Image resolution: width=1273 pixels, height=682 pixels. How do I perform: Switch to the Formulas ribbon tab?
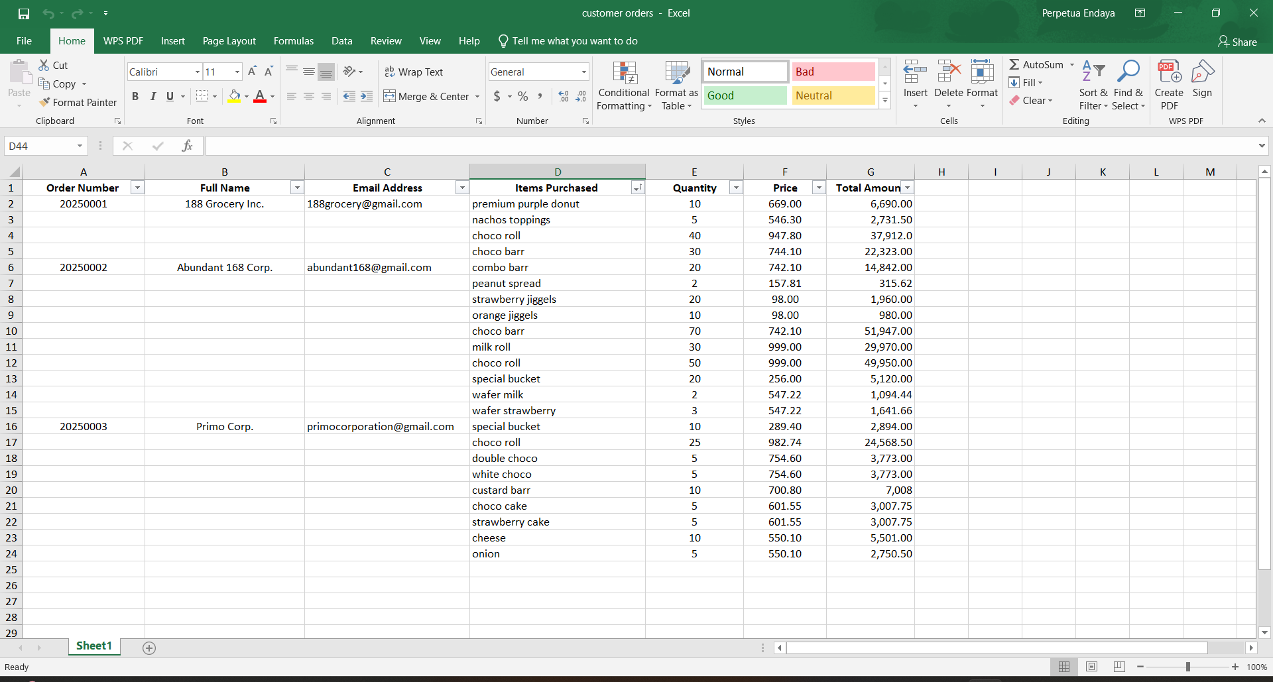tap(293, 41)
